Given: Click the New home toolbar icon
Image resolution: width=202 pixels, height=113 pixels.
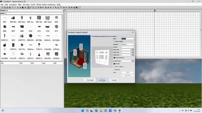Looking at the screenshot, I should 2,8.
